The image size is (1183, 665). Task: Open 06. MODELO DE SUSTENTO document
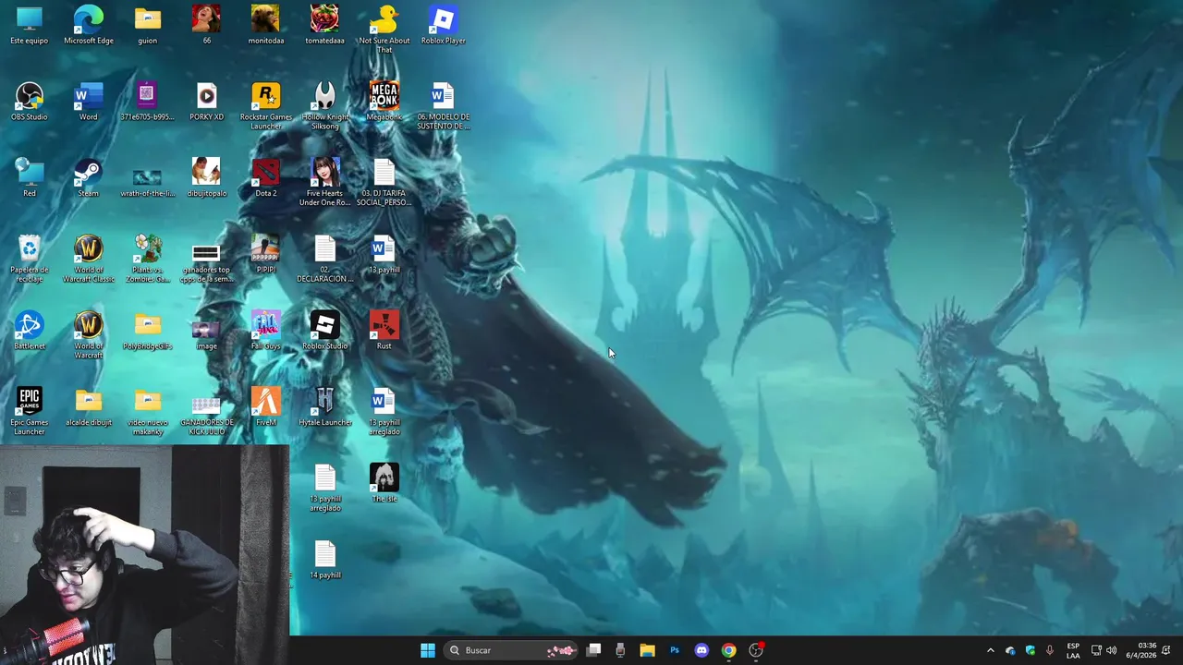pos(444,106)
